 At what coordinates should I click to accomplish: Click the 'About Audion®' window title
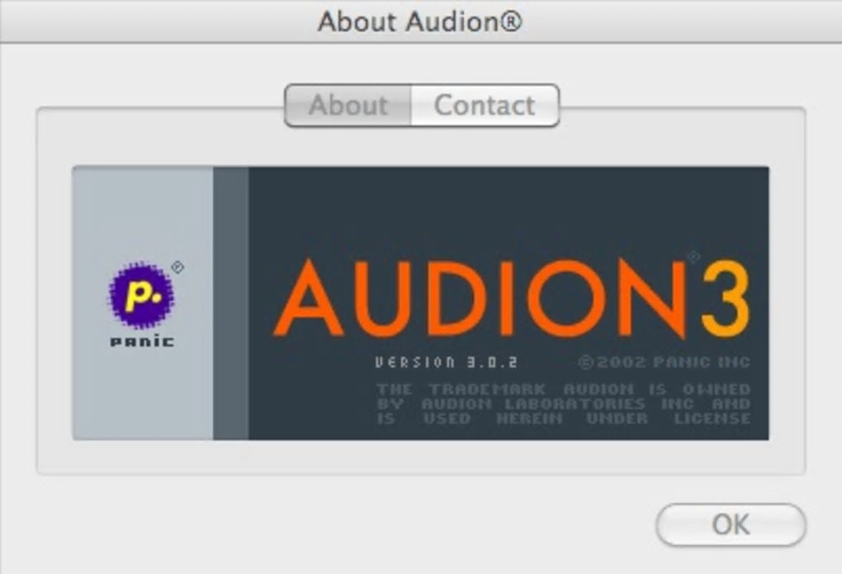click(420, 22)
